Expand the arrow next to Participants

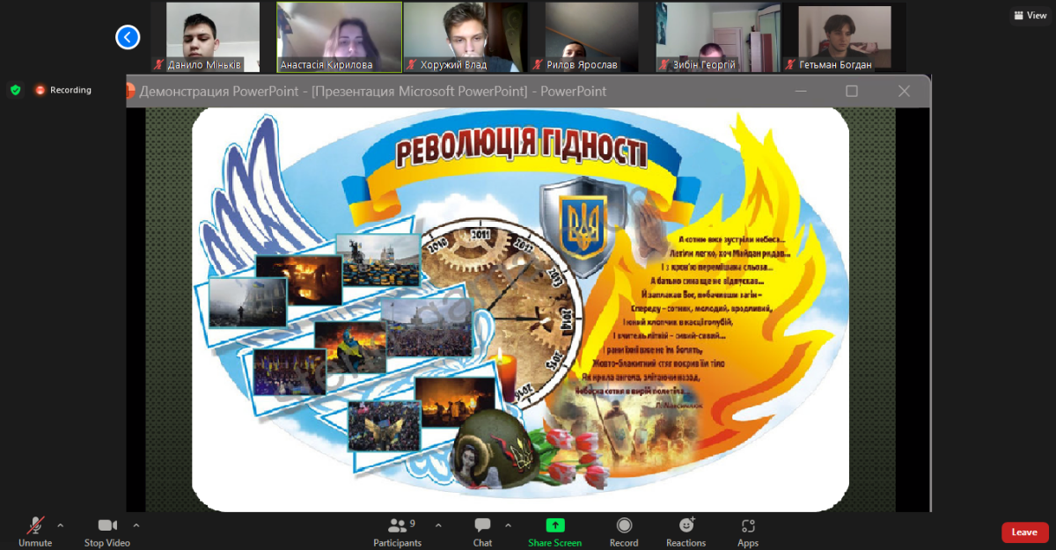coord(438,525)
